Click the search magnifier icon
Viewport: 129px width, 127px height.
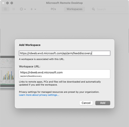93,9
